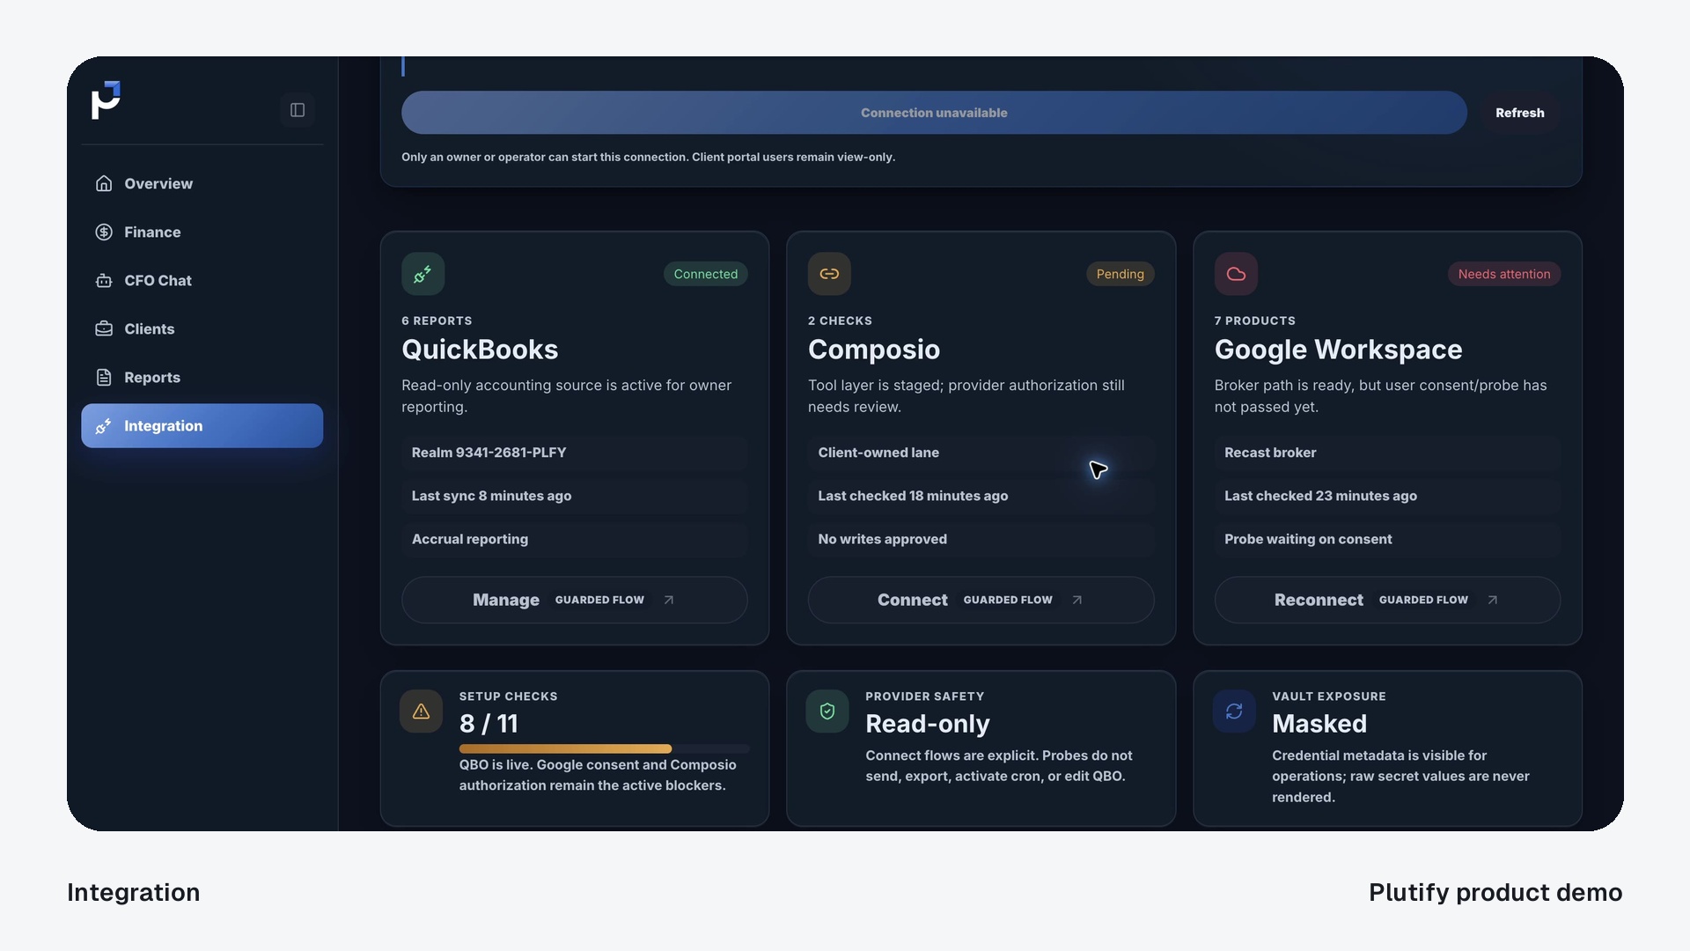This screenshot has height=951, width=1690.
Task: Click the QuickBooks card title
Action: 480,350
